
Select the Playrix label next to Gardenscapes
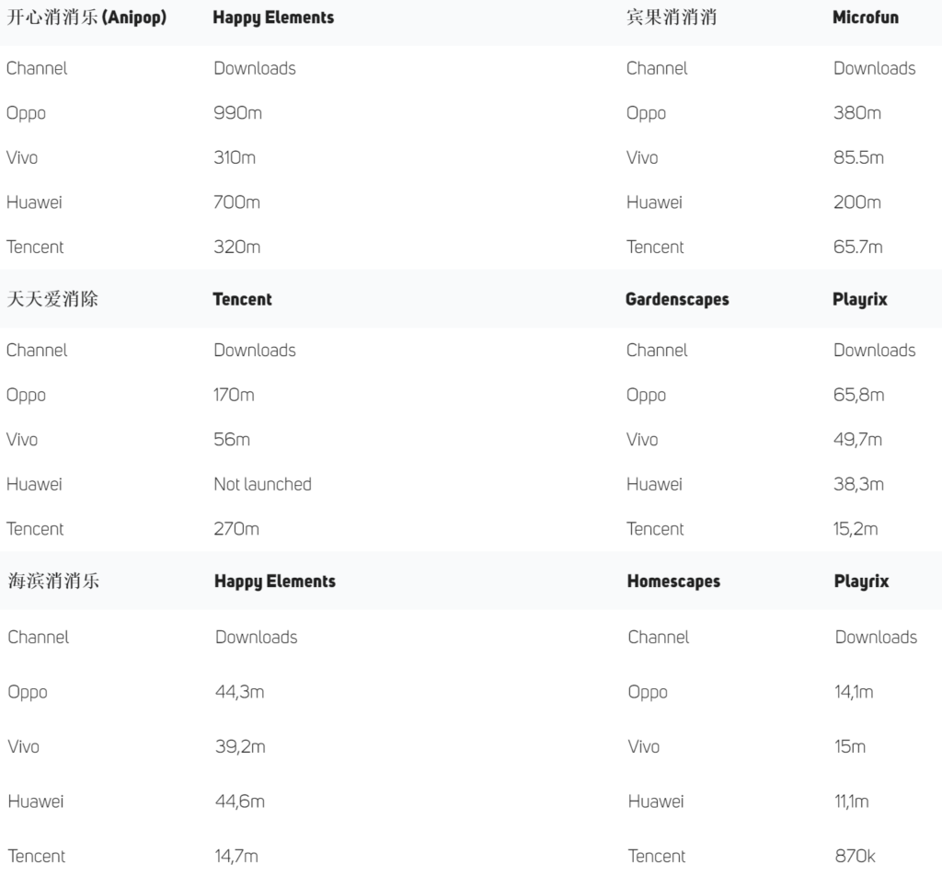coord(860,298)
